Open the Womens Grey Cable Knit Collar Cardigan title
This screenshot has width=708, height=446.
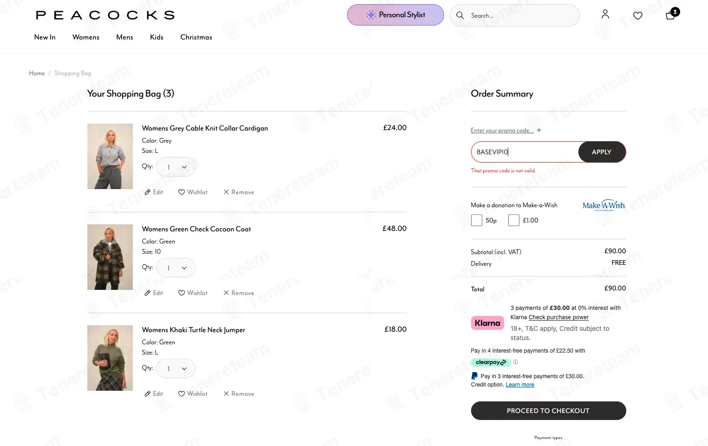click(x=205, y=128)
